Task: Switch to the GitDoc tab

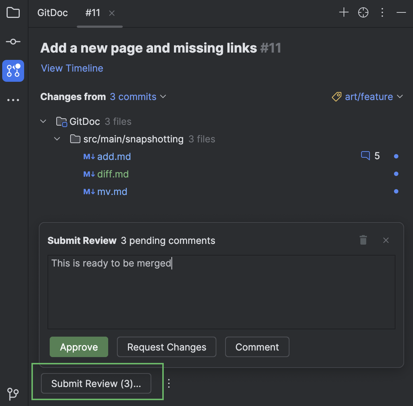Action: click(x=52, y=12)
